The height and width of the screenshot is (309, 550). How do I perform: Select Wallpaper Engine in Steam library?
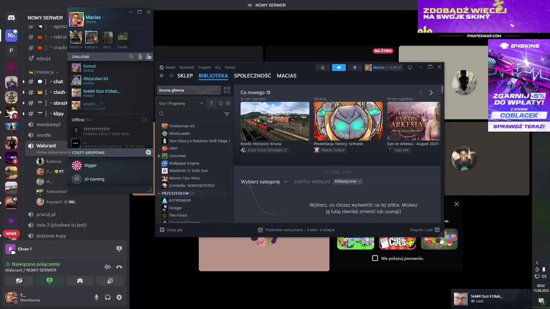point(184,163)
